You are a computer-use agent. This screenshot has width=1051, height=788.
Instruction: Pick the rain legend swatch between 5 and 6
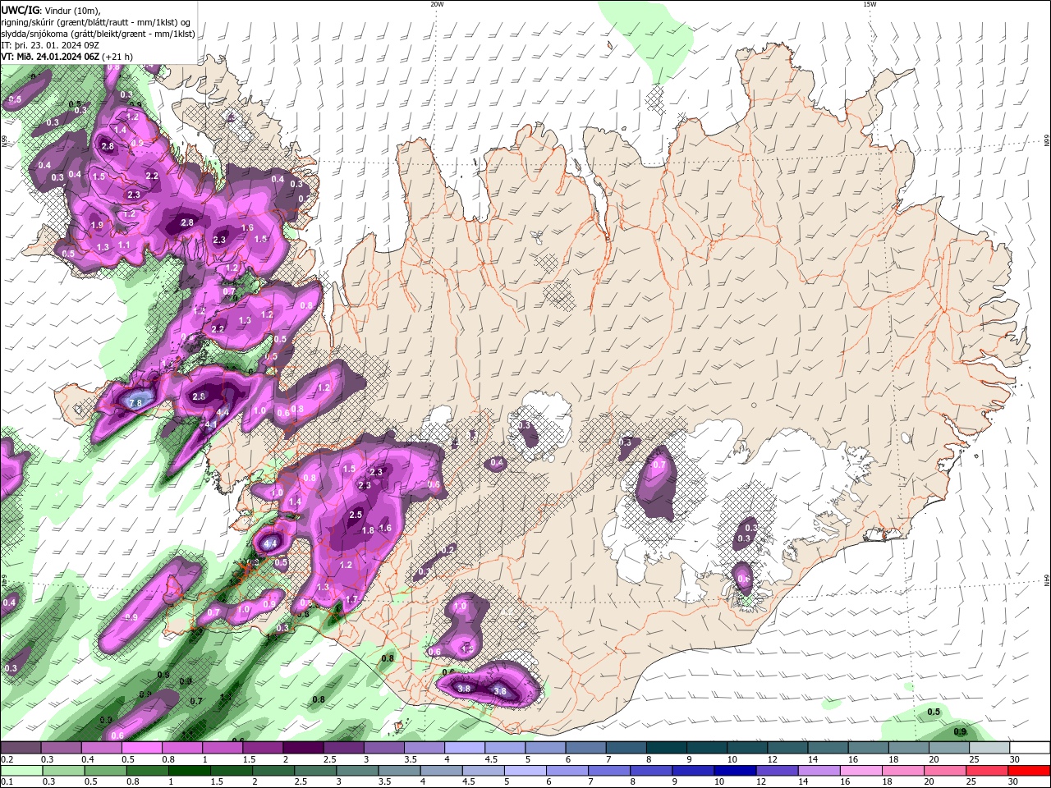(x=527, y=770)
